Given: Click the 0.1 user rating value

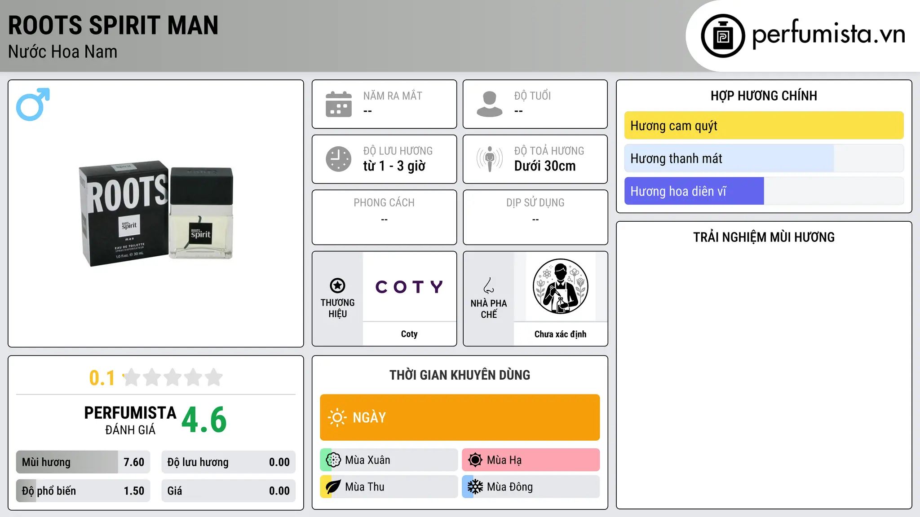Looking at the screenshot, I should (x=102, y=378).
